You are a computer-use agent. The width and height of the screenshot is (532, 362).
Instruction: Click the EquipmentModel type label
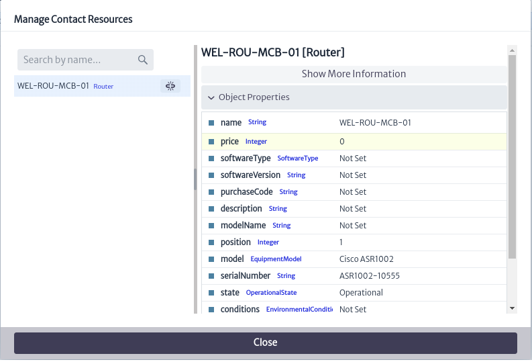pyautogui.click(x=276, y=259)
